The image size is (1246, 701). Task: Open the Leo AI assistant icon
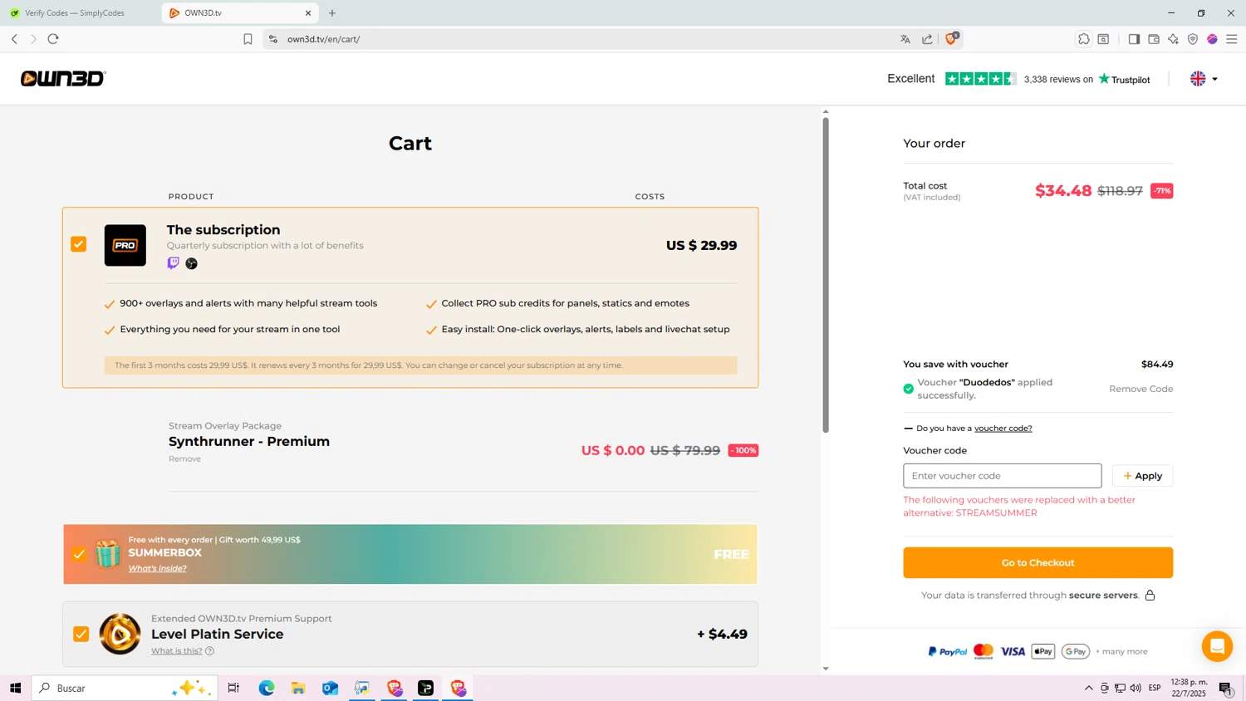click(1173, 39)
